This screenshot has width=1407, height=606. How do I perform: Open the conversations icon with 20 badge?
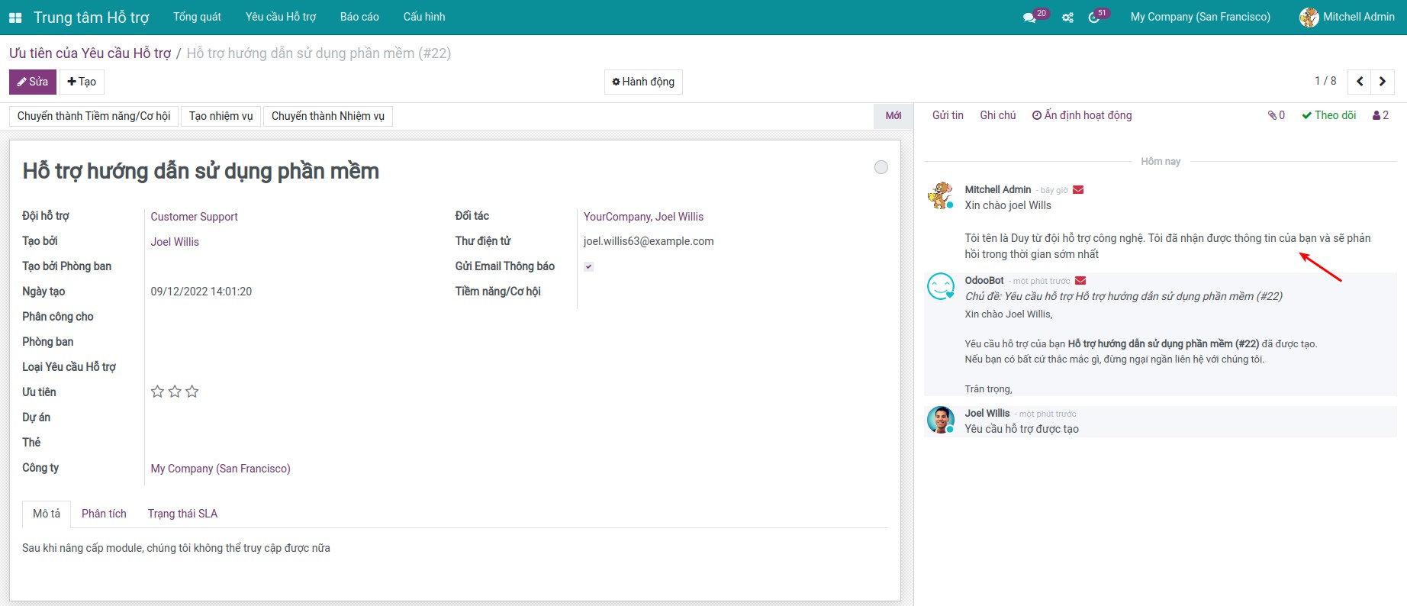click(1030, 18)
